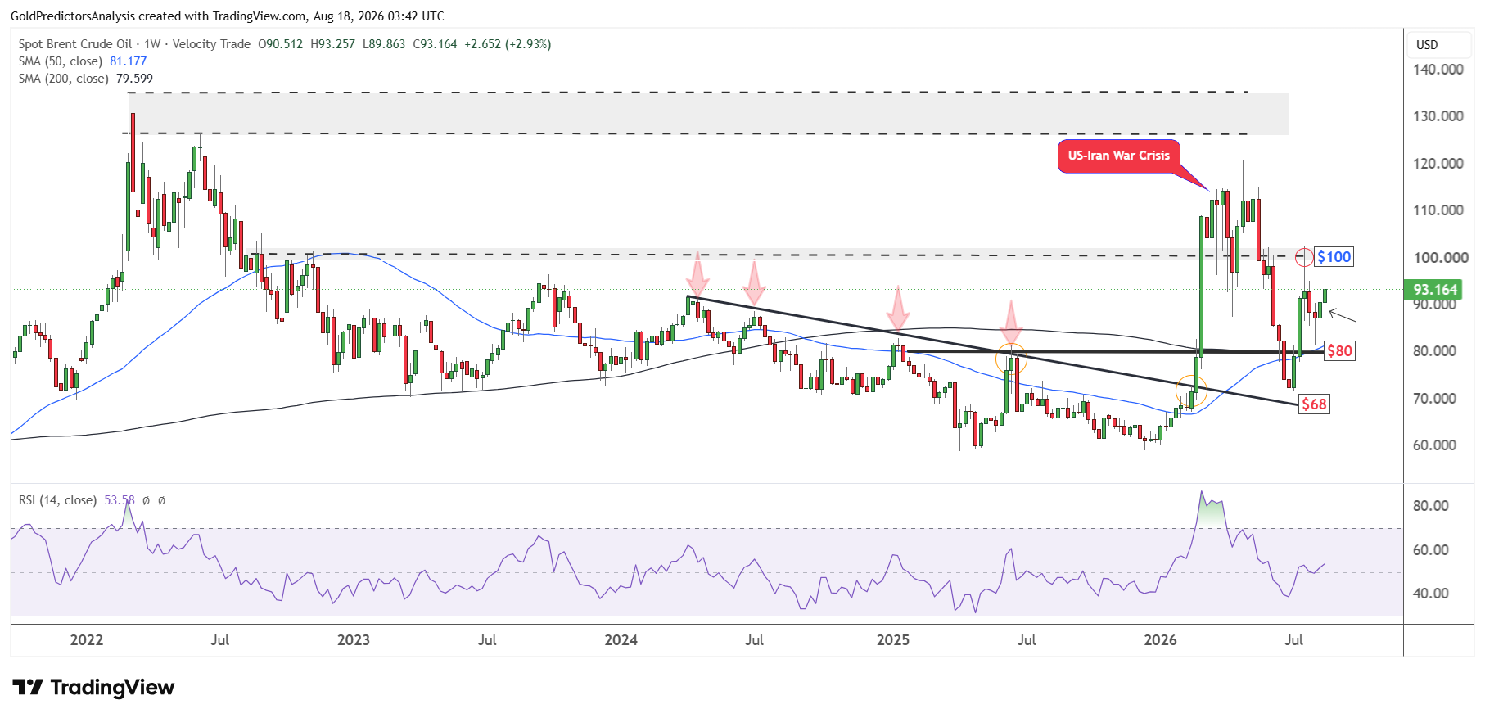The image size is (1485, 718).
Task: Click the TradingView logo
Action: tap(93, 687)
